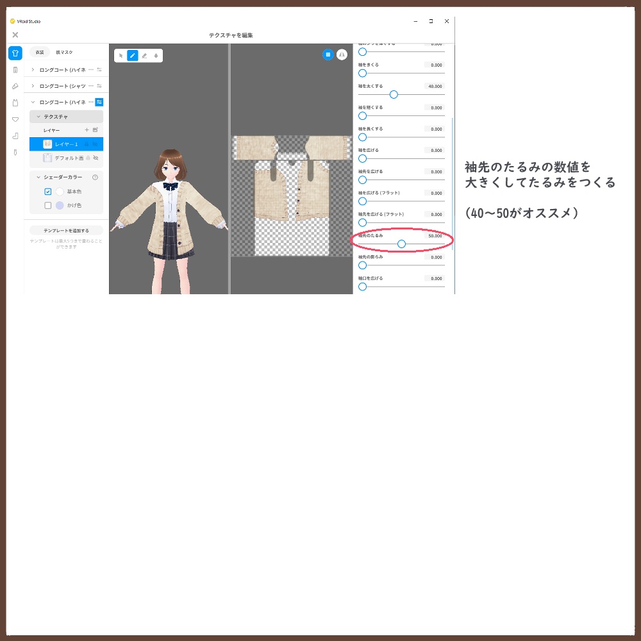Expand the ロングコート (シャツ item

[x=33, y=86]
